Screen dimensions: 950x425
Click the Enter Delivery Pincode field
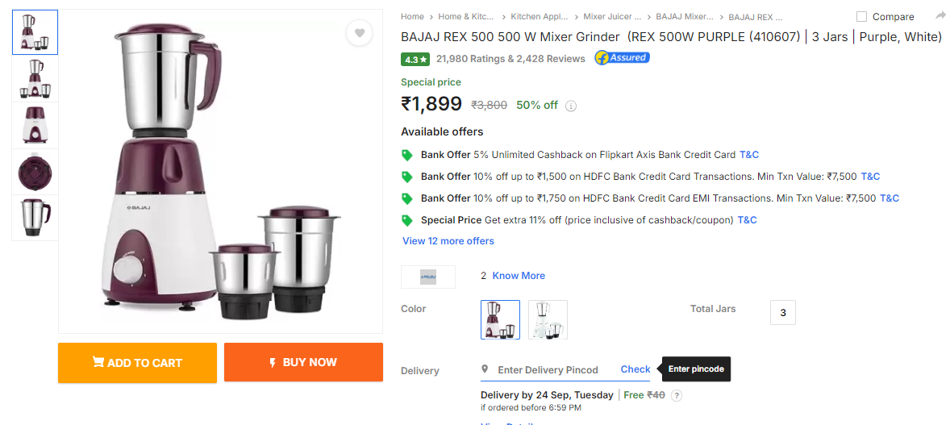tap(548, 370)
